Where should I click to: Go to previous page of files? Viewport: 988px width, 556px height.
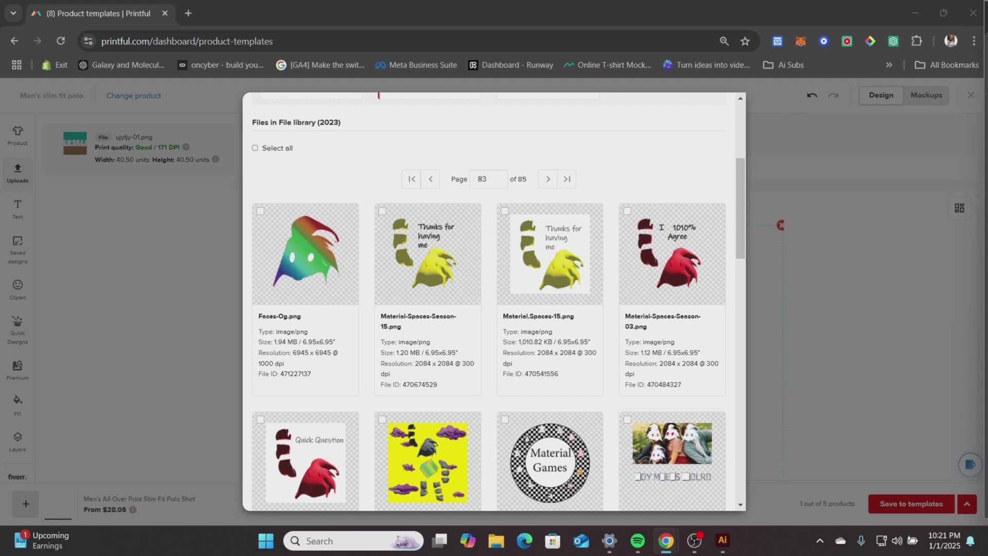(x=430, y=179)
